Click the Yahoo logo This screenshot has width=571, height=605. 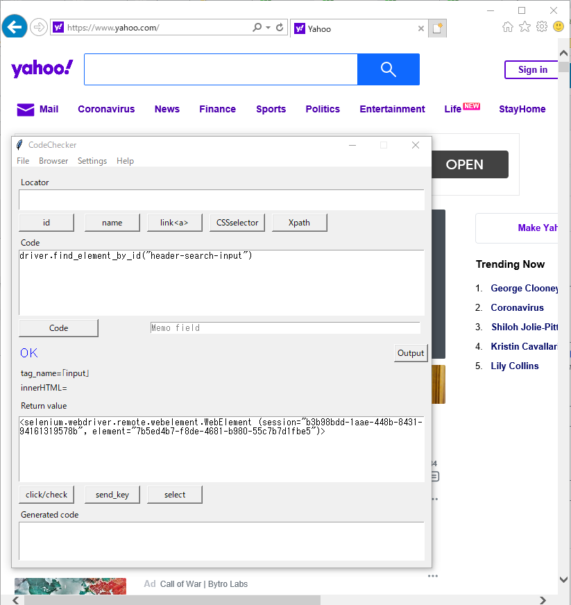click(x=42, y=69)
